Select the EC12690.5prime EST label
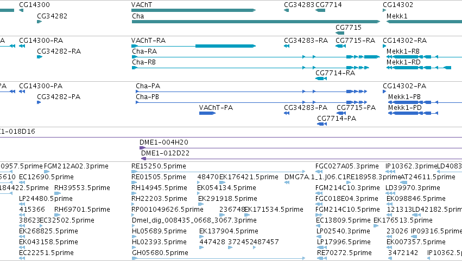The height and width of the screenshot is (261, 462). (46, 177)
